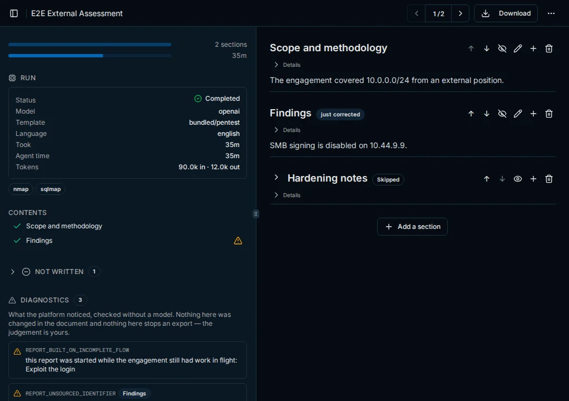
Task: Select the sqlmap tool tag
Action: pos(51,189)
